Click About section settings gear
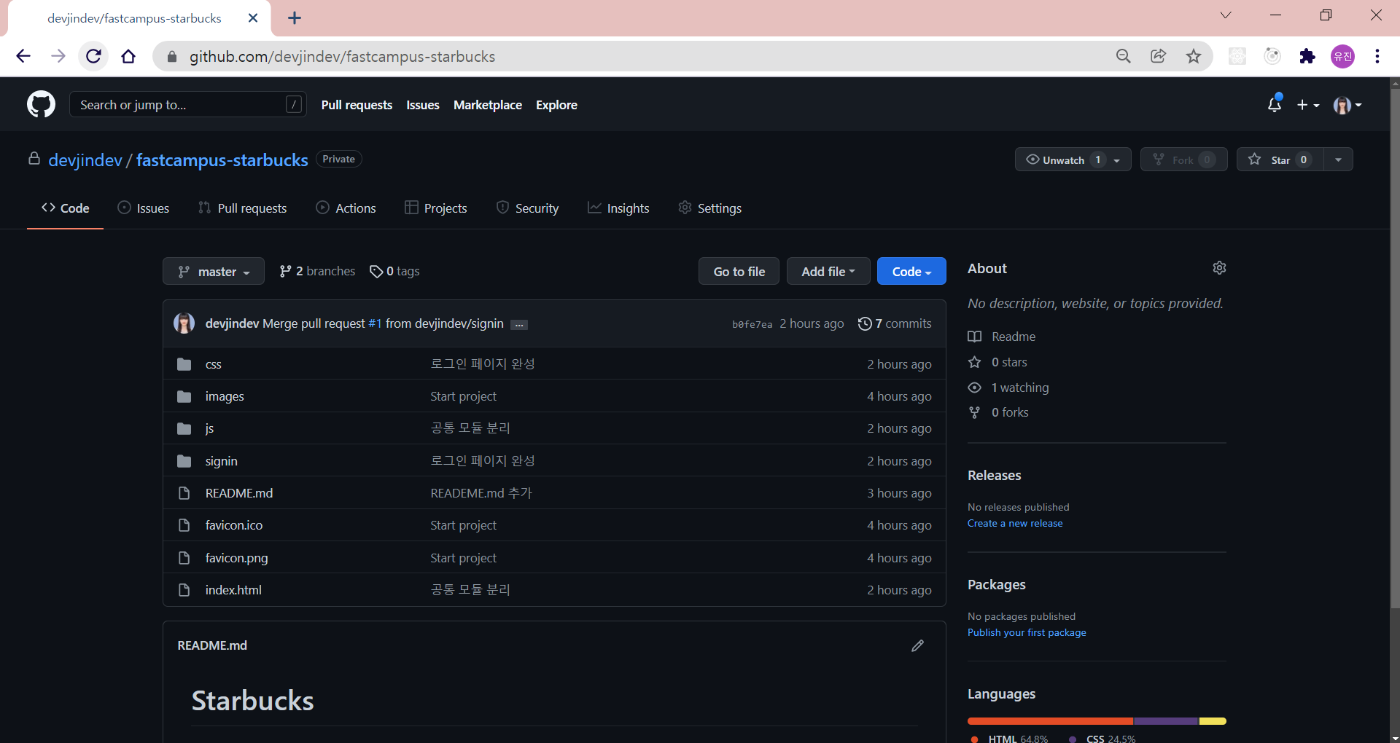1400x743 pixels. tap(1219, 268)
